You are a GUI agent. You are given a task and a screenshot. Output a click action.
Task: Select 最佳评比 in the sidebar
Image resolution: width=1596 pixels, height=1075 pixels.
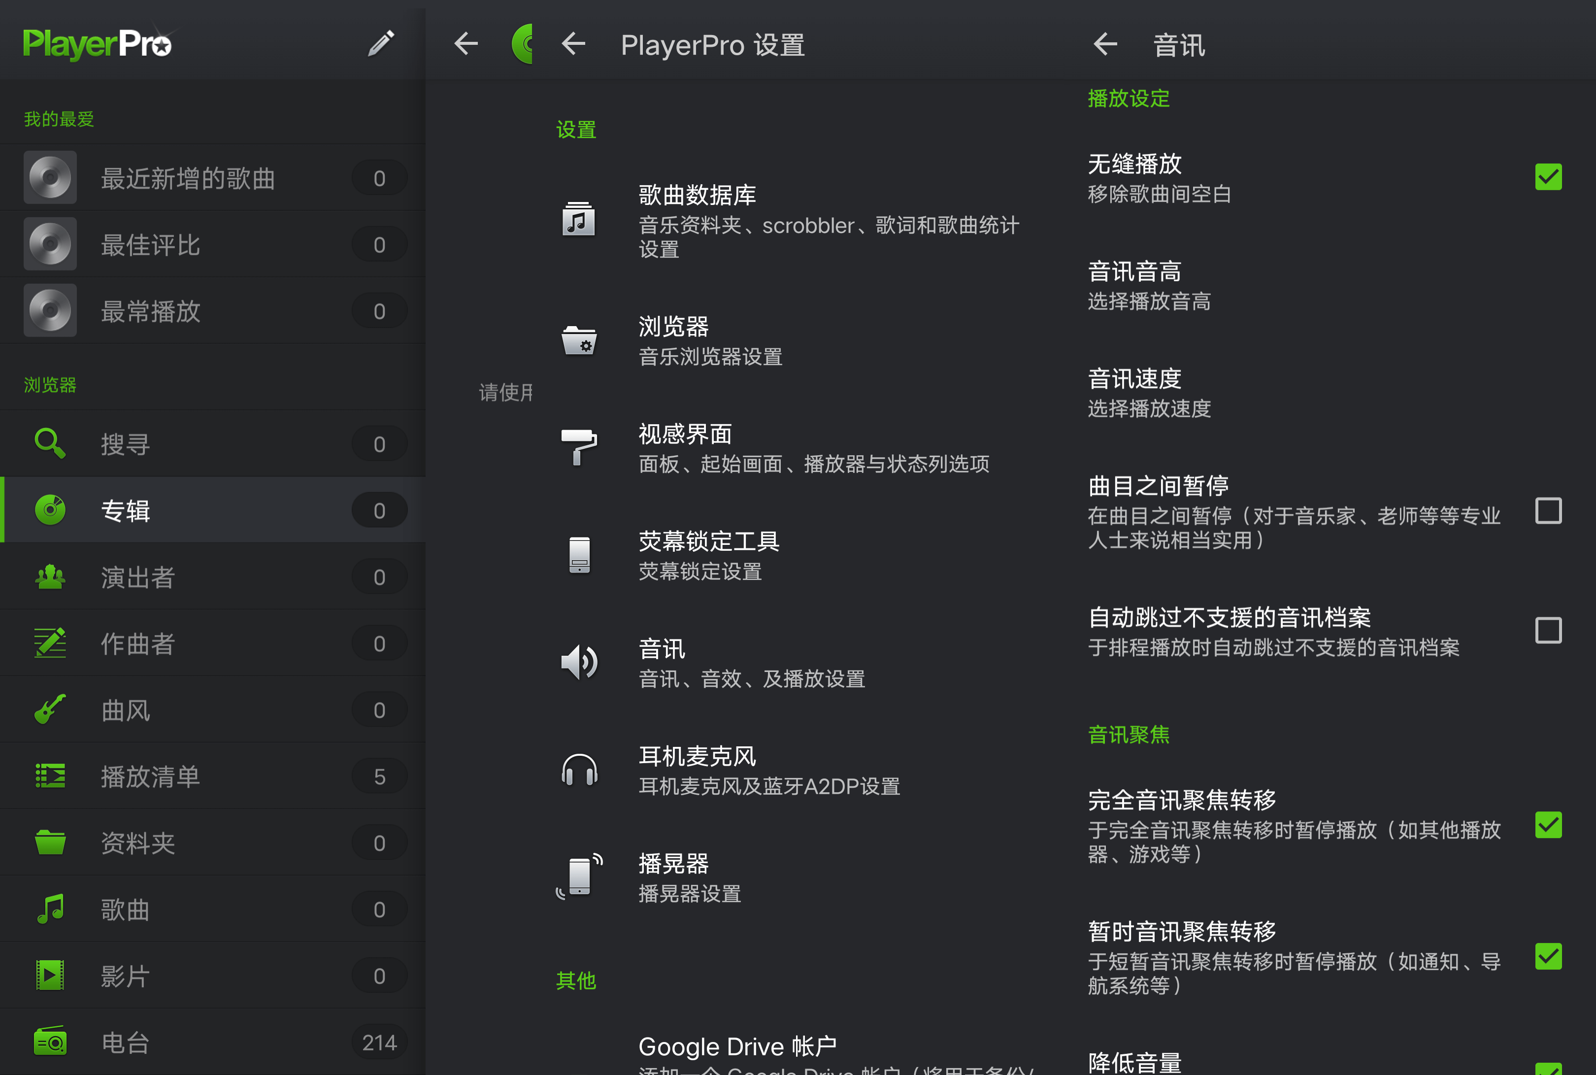click(x=212, y=244)
